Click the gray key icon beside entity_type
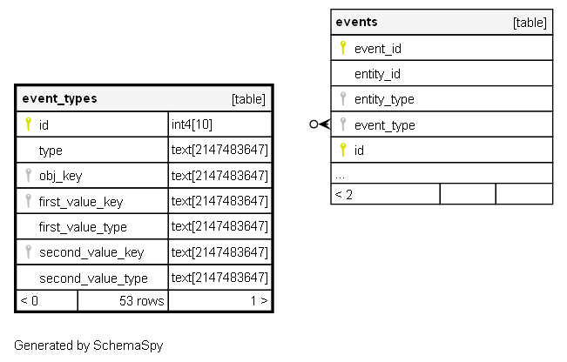The width and height of the screenshot is (567, 362). [343, 98]
